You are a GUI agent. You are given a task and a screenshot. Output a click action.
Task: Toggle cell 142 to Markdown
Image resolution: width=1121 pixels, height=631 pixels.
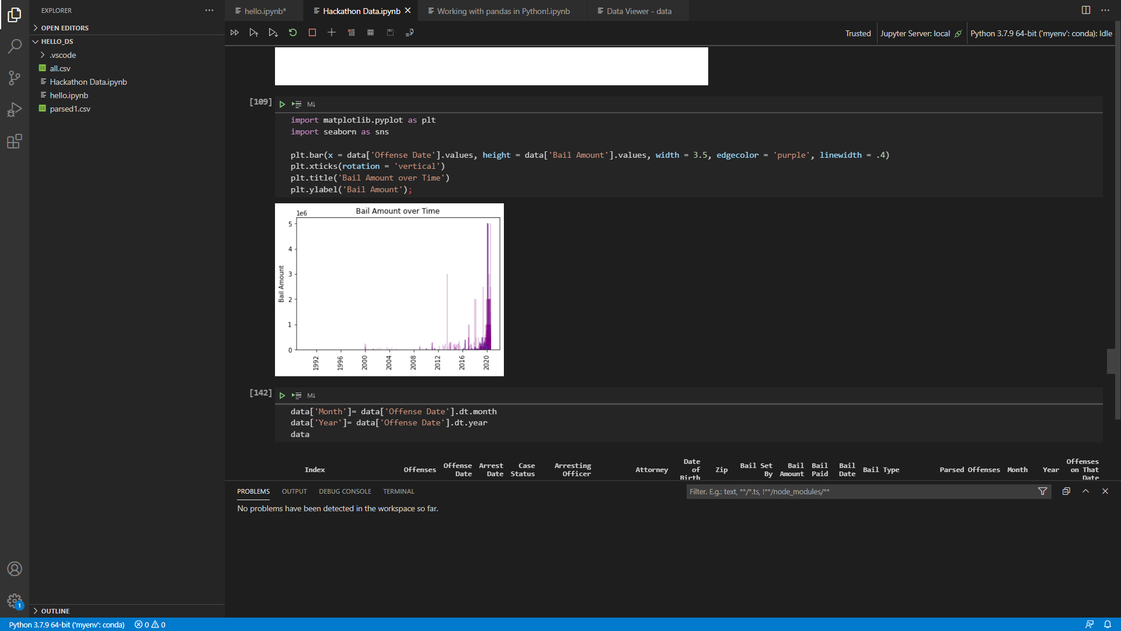click(311, 396)
